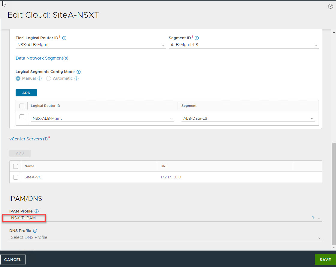The image size is (336, 267).
Task: Click ADD under Data Network Segments
Action: (x=26, y=93)
